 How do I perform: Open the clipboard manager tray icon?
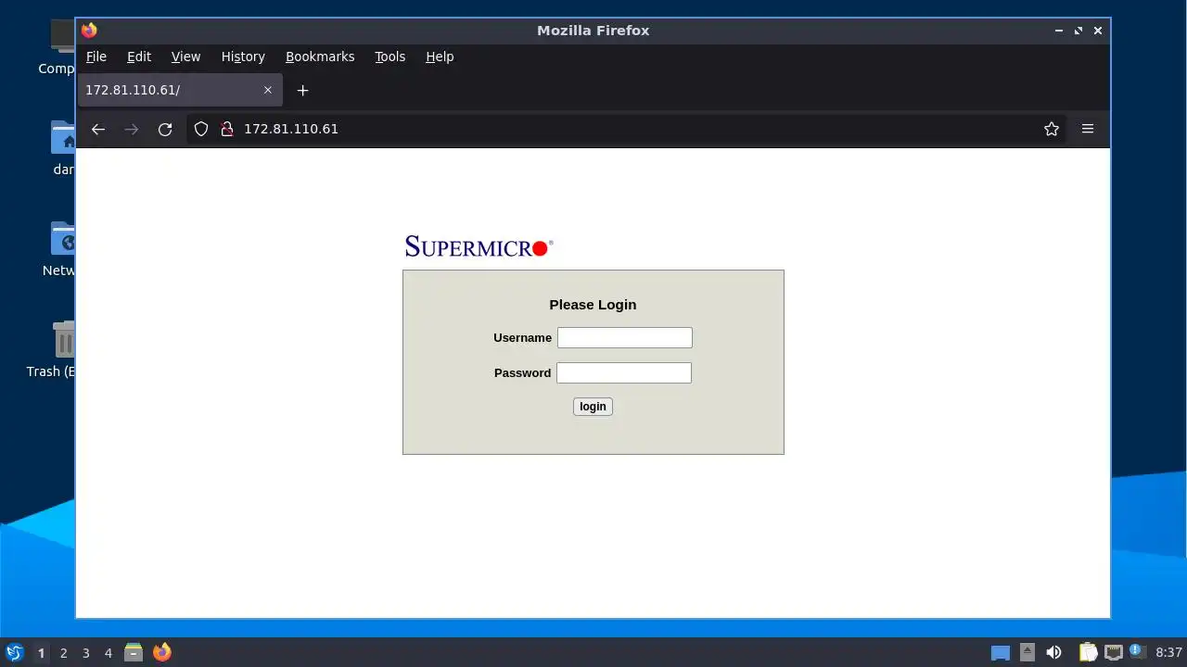[1088, 653]
